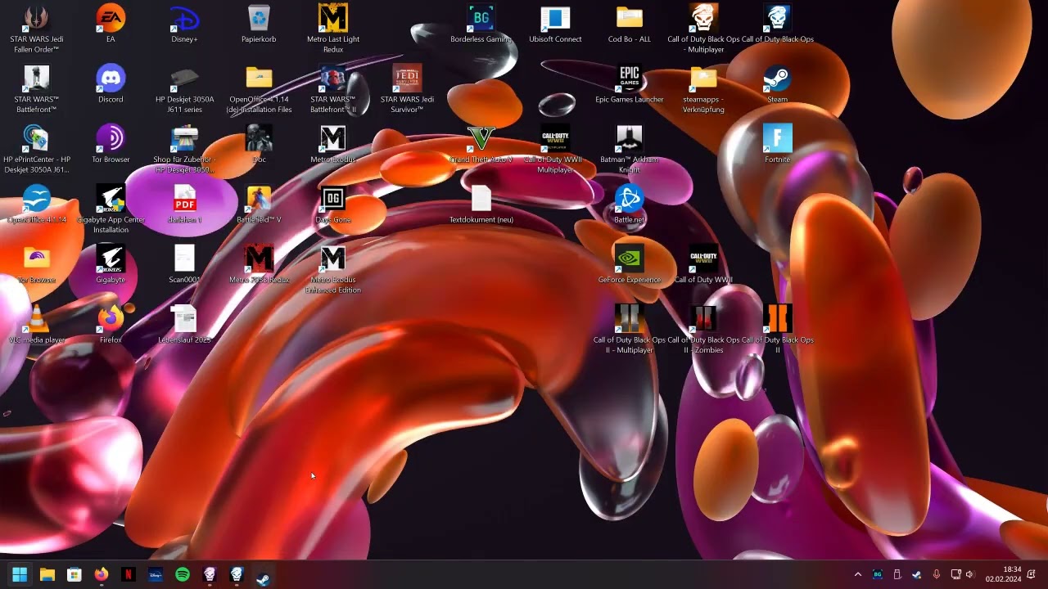The image size is (1048, 589).
Task: Select the Tor Browser folder icon
Action: (37, 265)
